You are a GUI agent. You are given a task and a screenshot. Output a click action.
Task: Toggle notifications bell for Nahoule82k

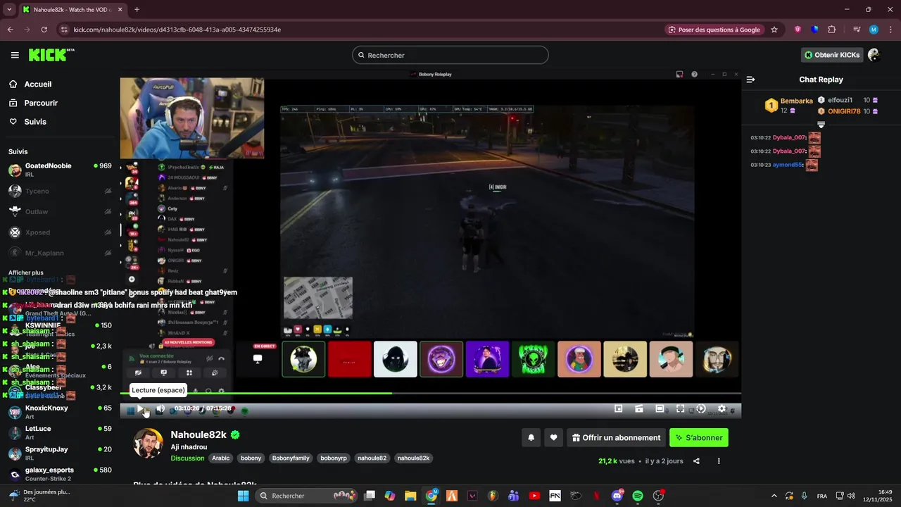click(x=531, y=437)
